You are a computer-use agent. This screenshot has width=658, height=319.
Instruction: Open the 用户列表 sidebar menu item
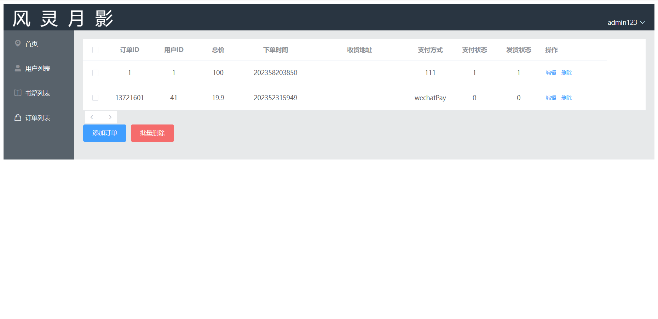coord(39,68)
